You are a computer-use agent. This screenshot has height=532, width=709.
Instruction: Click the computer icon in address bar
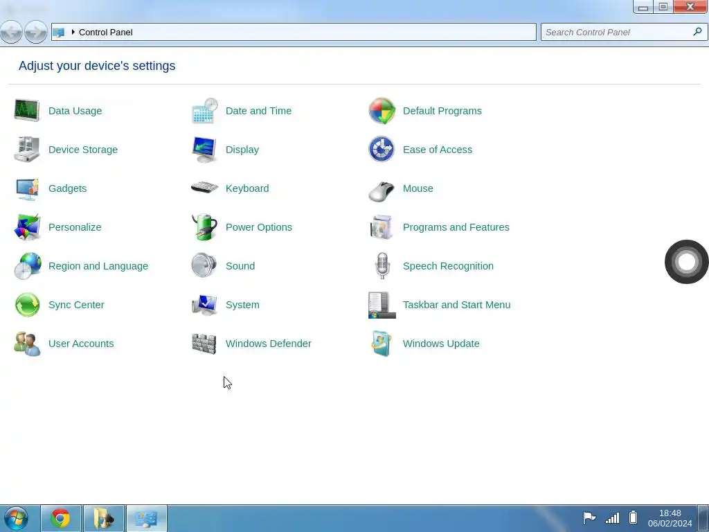[x=59, y=33]
